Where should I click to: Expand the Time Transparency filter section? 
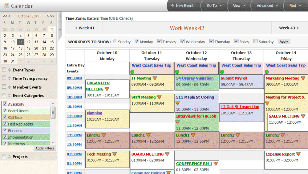point(9,78)
